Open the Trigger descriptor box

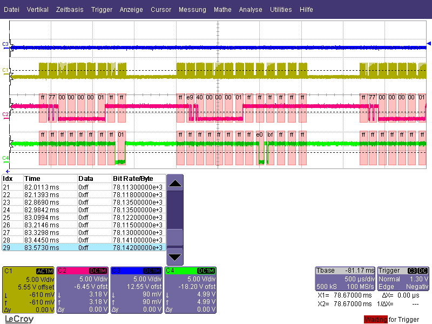coord(403,279)
